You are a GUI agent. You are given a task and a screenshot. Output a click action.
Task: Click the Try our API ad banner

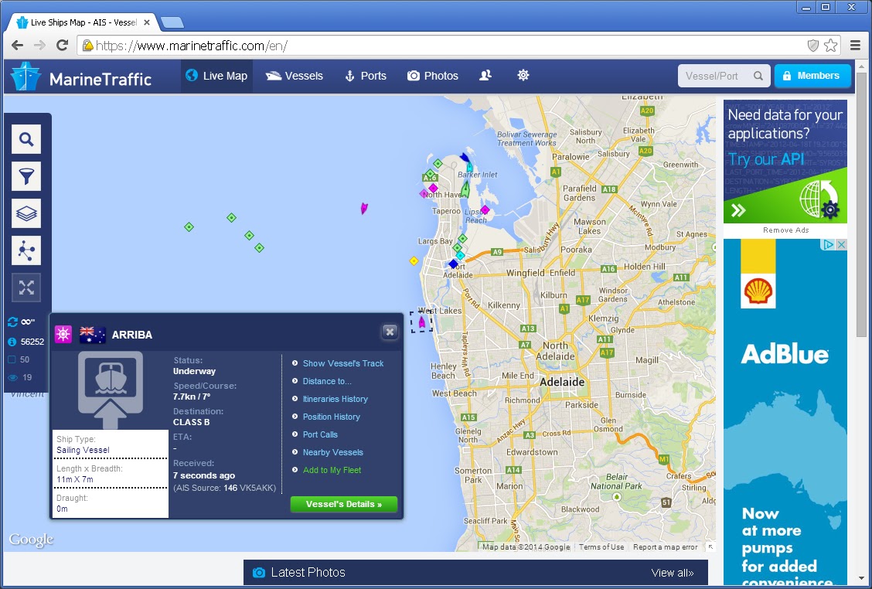coord(785,162)
